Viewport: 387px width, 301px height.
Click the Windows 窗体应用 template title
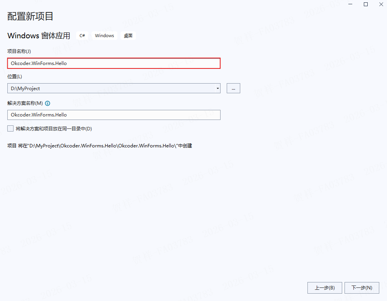click(x=39, y=36)
